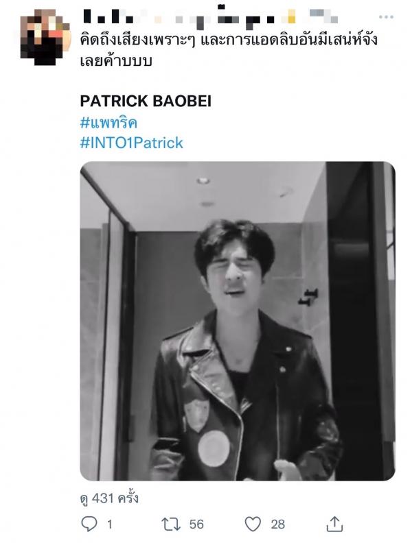Click the text เลยค้าบบบ
The height and width of the screenshot is (543, 412).
click(116, 61)
